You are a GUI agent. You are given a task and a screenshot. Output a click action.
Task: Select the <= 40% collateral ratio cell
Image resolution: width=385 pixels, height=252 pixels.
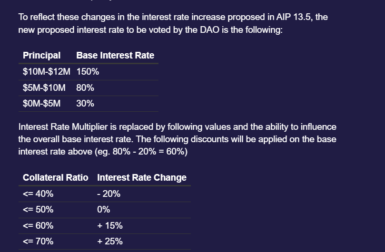coord(38,194)
